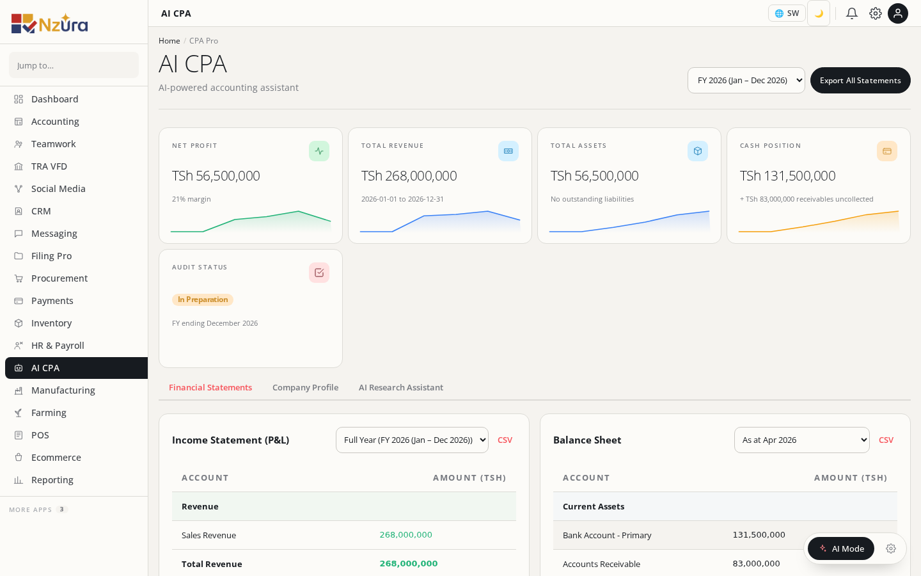The height and width of the screenshot is (576, 921).
Task: Open fiscal year FY 2026 dropdown
Action: tap(746, 81)
